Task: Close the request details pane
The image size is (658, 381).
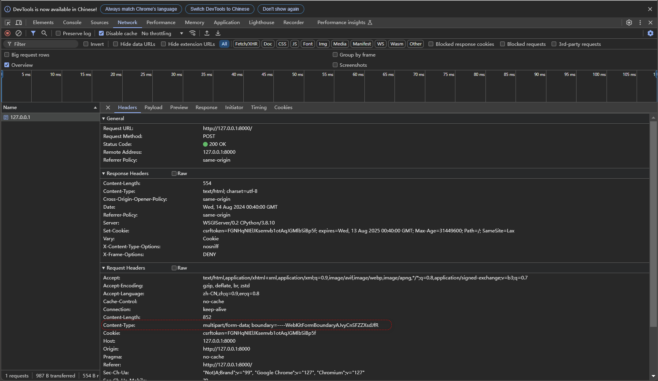Action: click(x=108, y=108)
